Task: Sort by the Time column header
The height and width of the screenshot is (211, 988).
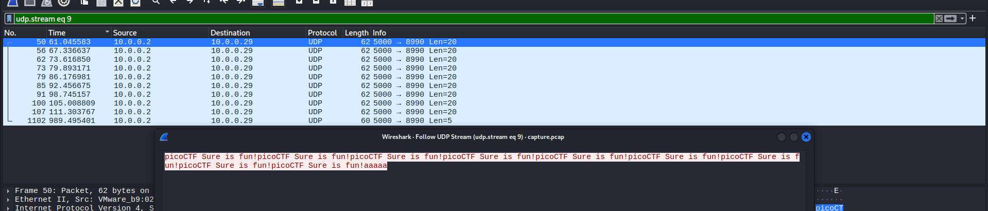Action: (x=57, y=32)
